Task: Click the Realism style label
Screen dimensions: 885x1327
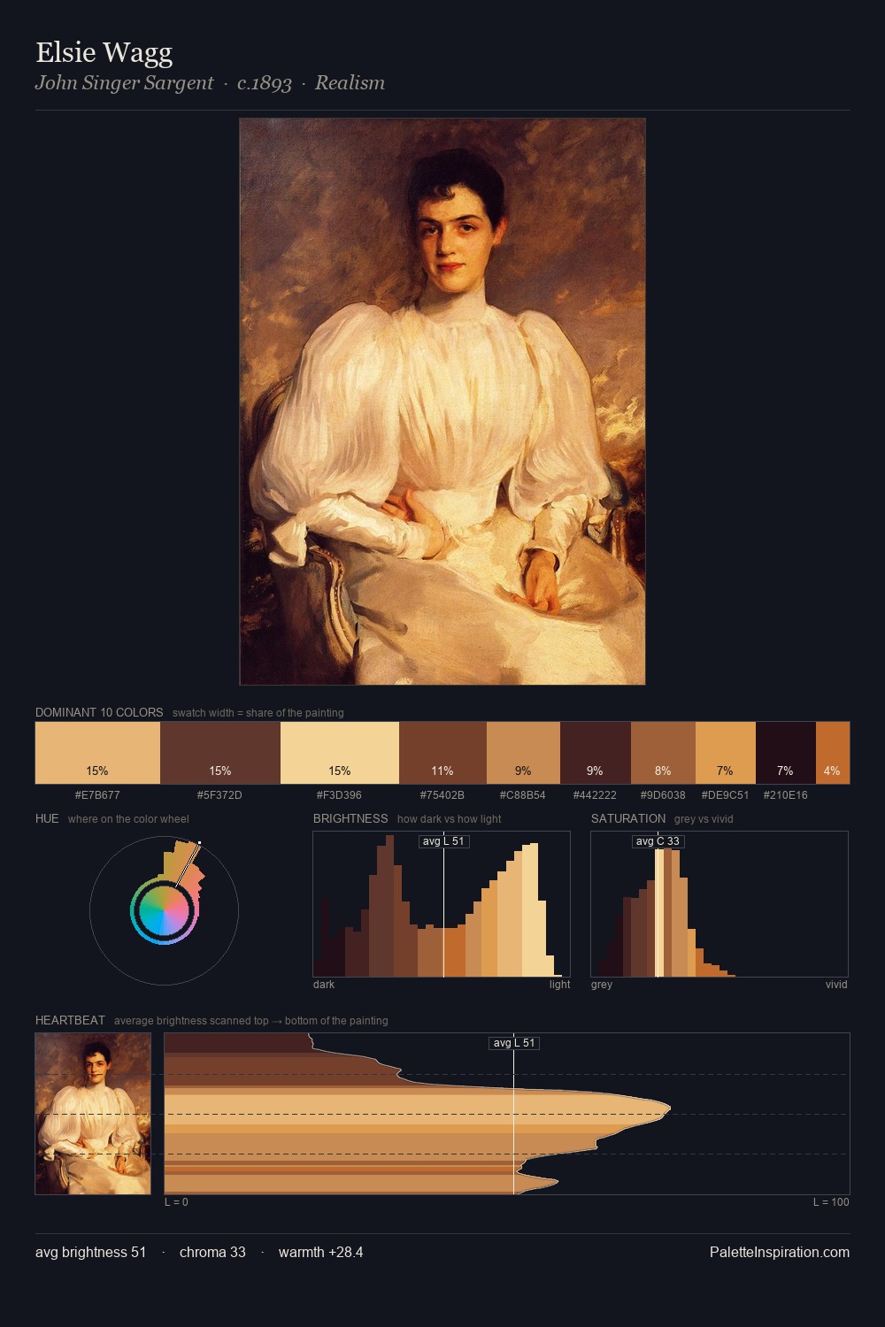Action: pyautogui.click(x=350, y=83)
